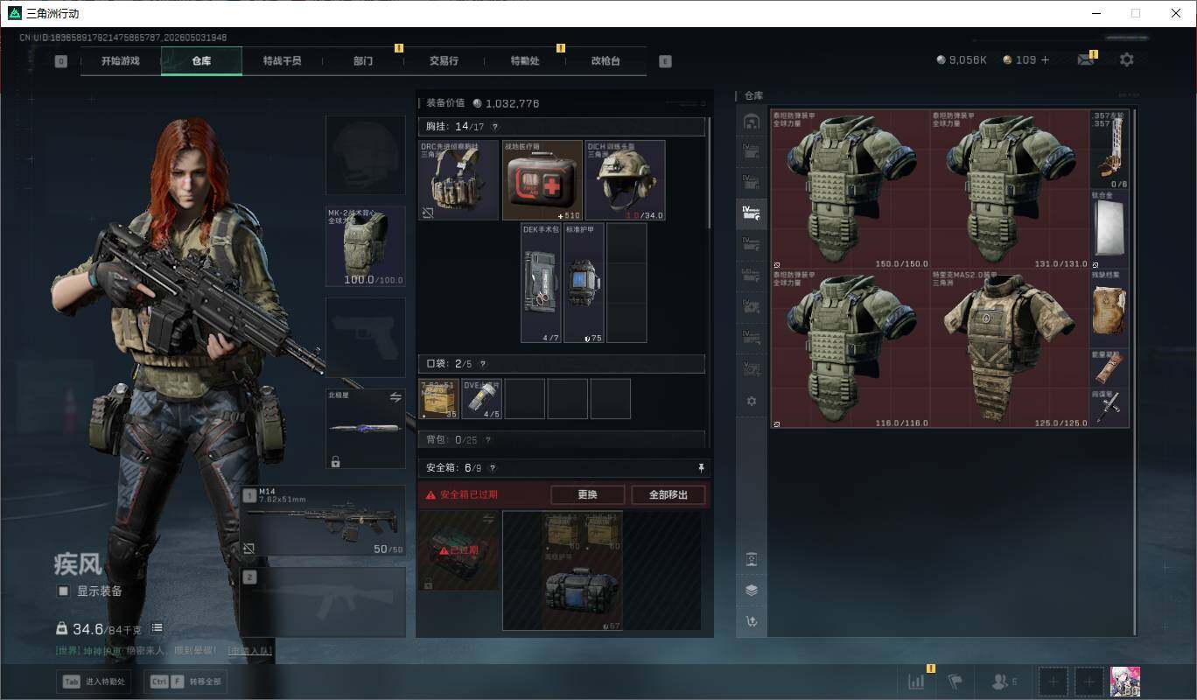Screen dimensions: 1197x700
Task: Toggle the 显示装备 checkbox
Action: coord(63,591)
